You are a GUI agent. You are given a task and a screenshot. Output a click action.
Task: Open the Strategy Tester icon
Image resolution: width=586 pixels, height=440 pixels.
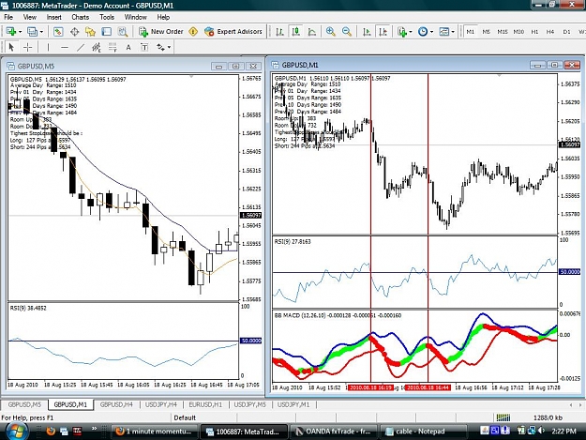(x=123, y=32)
